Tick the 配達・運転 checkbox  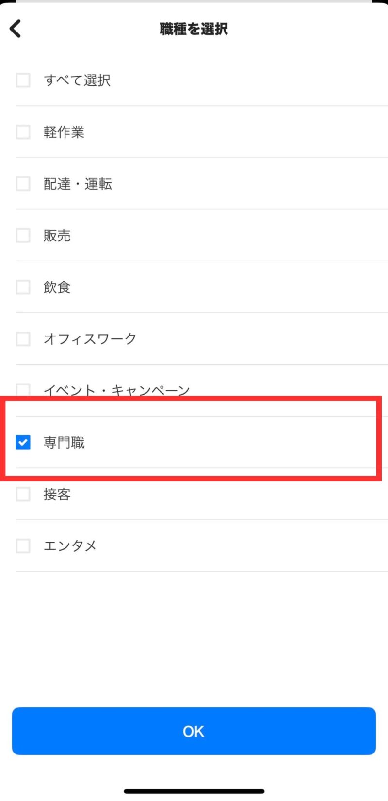23,184
